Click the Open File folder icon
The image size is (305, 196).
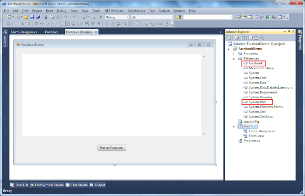tap(26, 17)
